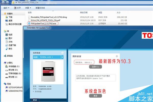Viewport: 153px width, 102px height.
Task: Click help icon in 固件更新 panel
Action: pyautogui.click(x=117, y=56)
